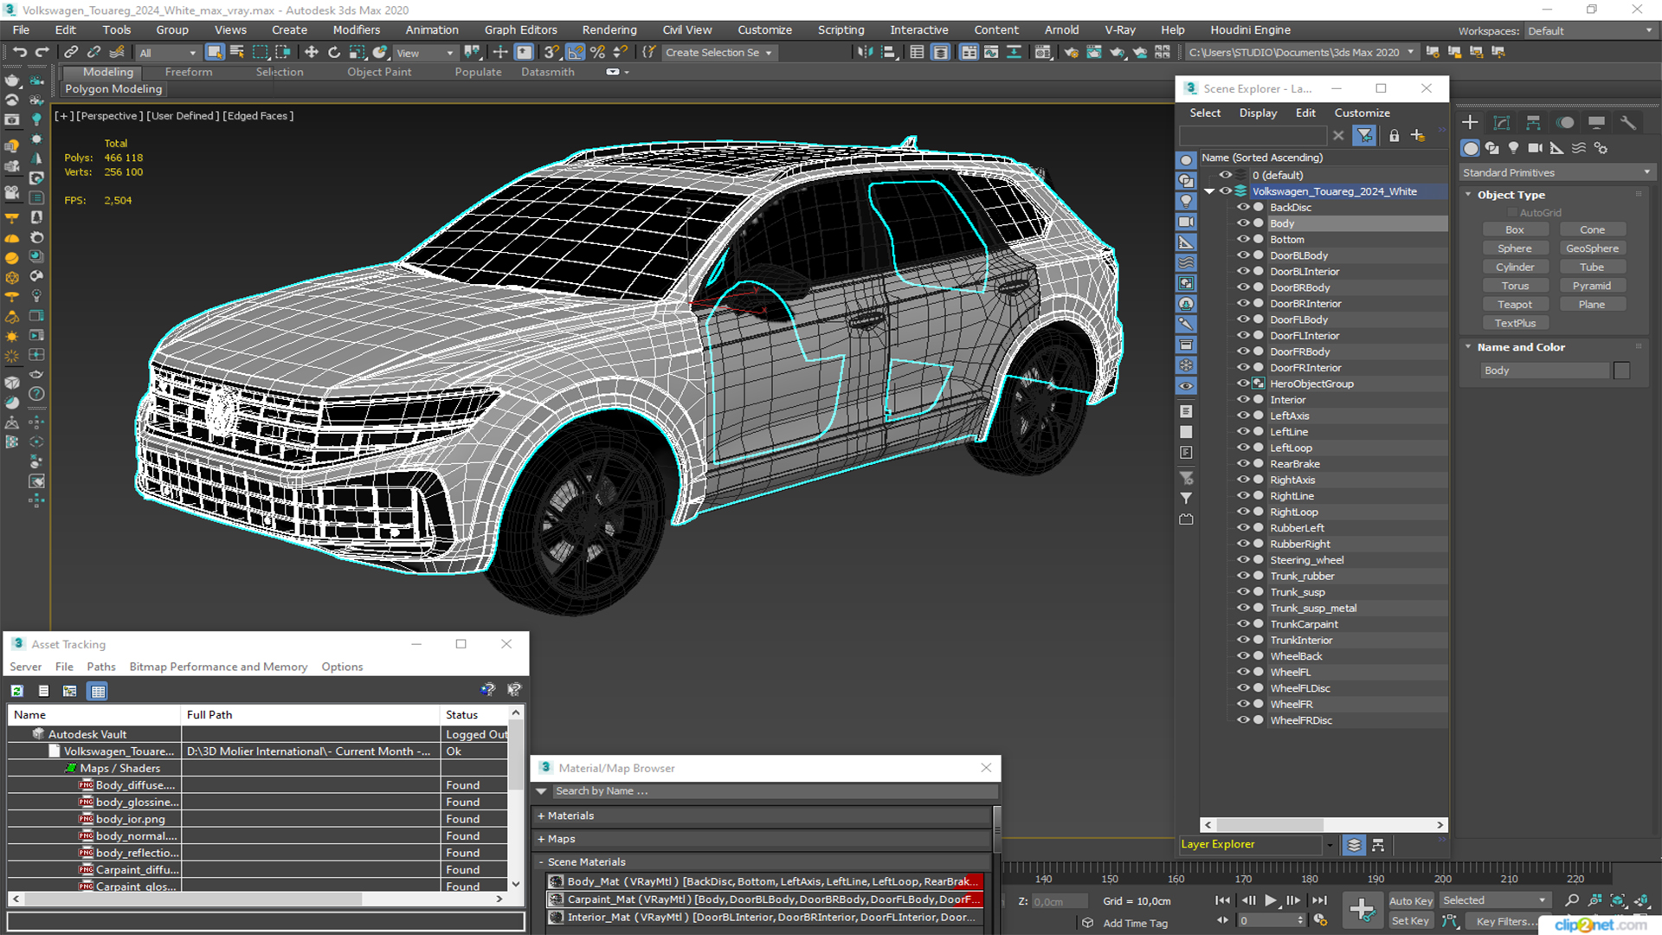The height and width of the screenshot is (935, 1662).
Task: Choose the Select and Move tool
Action: [312, 53]
